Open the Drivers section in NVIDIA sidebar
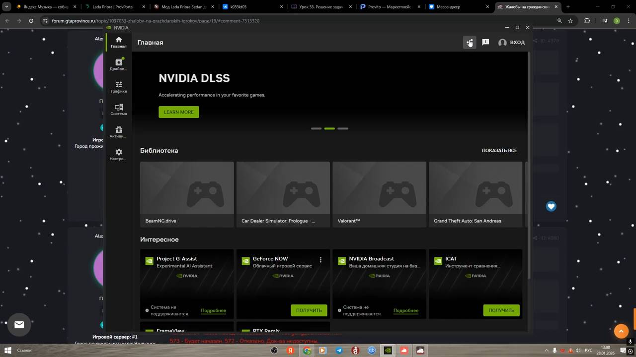 pyautogui.click(x=118, y=64)
